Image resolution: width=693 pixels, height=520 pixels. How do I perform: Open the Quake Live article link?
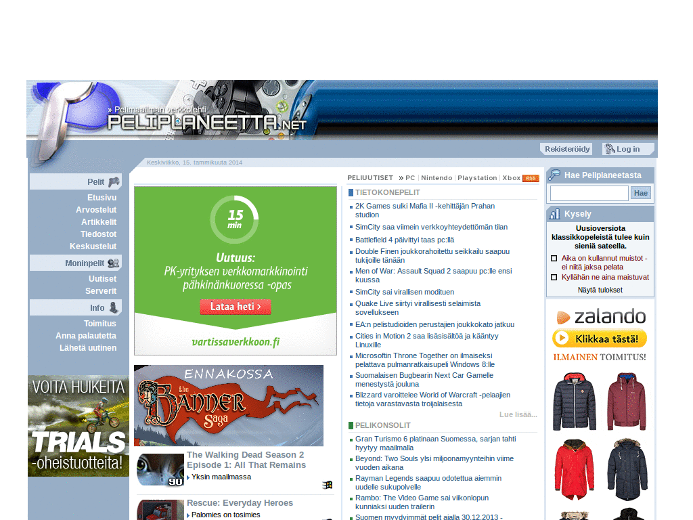point(418,308)
